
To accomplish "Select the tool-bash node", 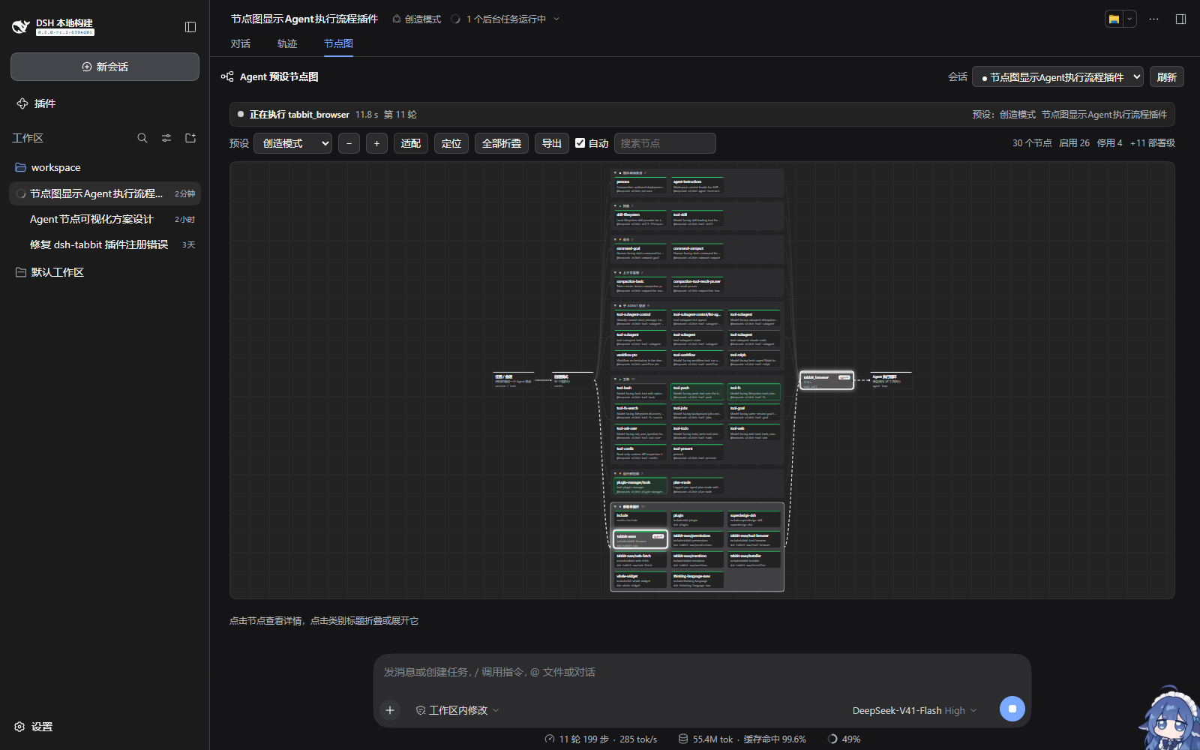I will pyautogui.click(x=640, y=392).
